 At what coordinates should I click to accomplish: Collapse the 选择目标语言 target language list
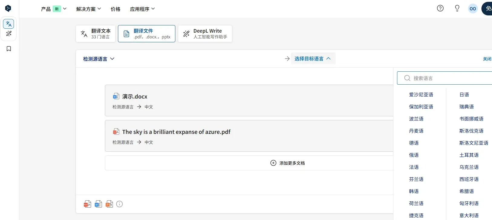pyautogui.click(x=313, y=59)
